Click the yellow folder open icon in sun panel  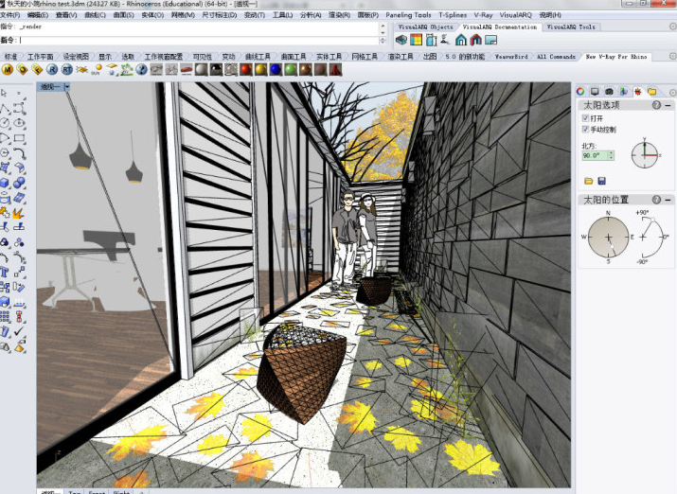[x=588, y=180]
